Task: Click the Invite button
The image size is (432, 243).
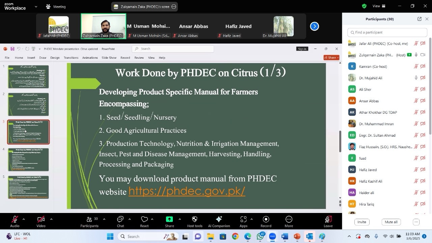Action: (362, 222)
